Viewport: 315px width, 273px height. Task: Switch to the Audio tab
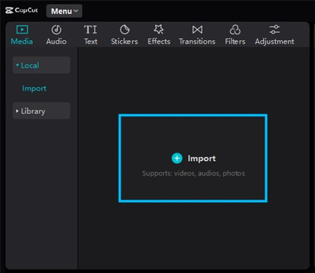(57, 35)
